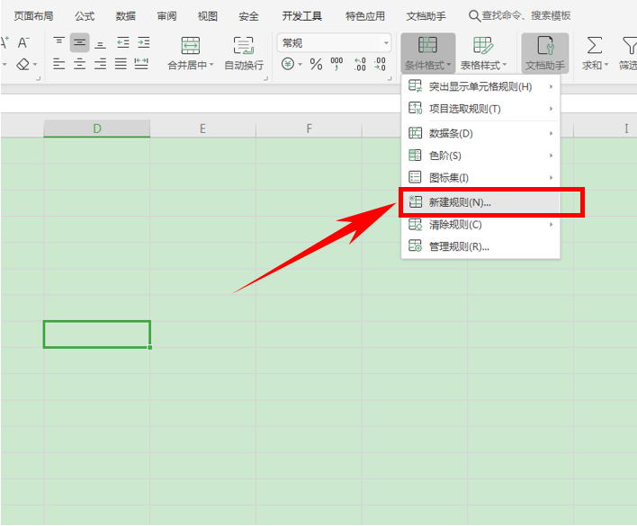637x526 pixels.
Task: Open font group dialog launcher
Action: 39,78
